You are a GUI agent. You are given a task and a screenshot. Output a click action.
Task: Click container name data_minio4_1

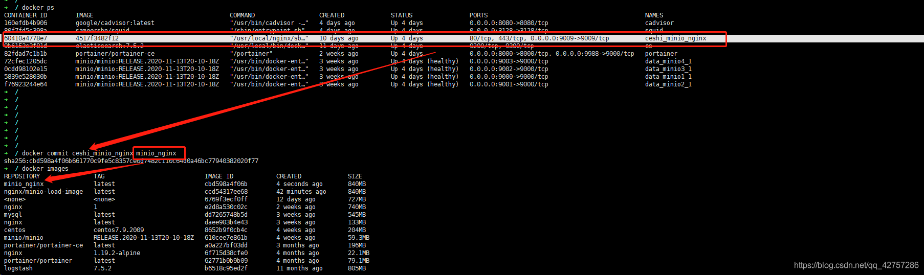668,61
